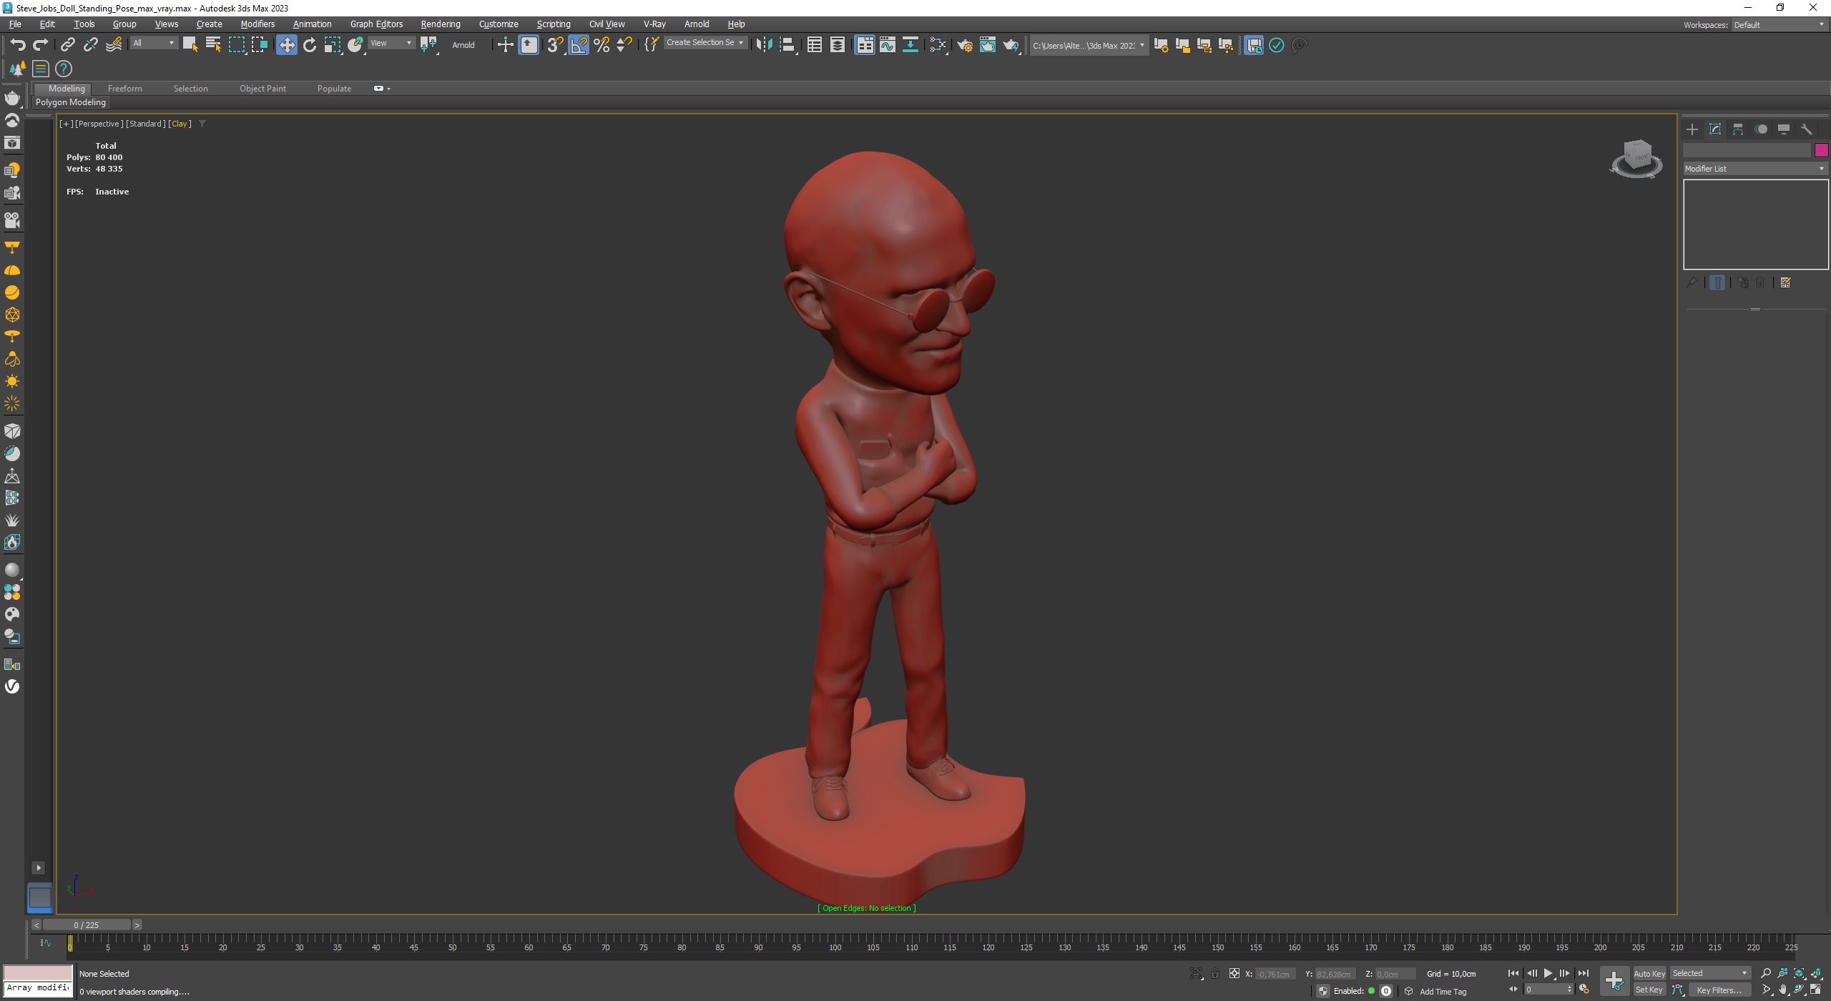Image resolution: width=1831 pixels, height=1001 pixels.
Task: Toggle Window/Crossing selection mode
Action: coord(259,45)
